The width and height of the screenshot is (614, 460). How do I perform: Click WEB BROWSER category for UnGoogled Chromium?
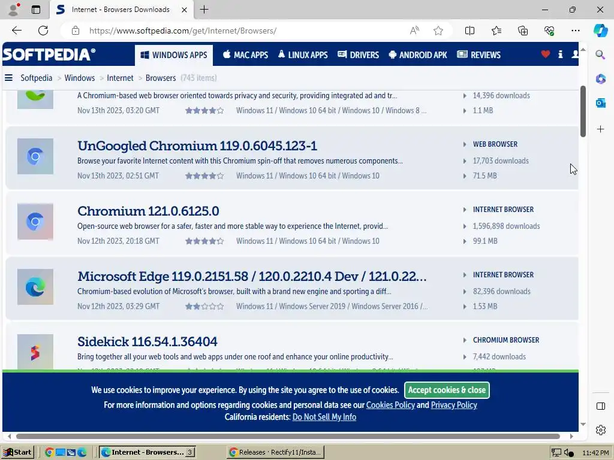495,144
